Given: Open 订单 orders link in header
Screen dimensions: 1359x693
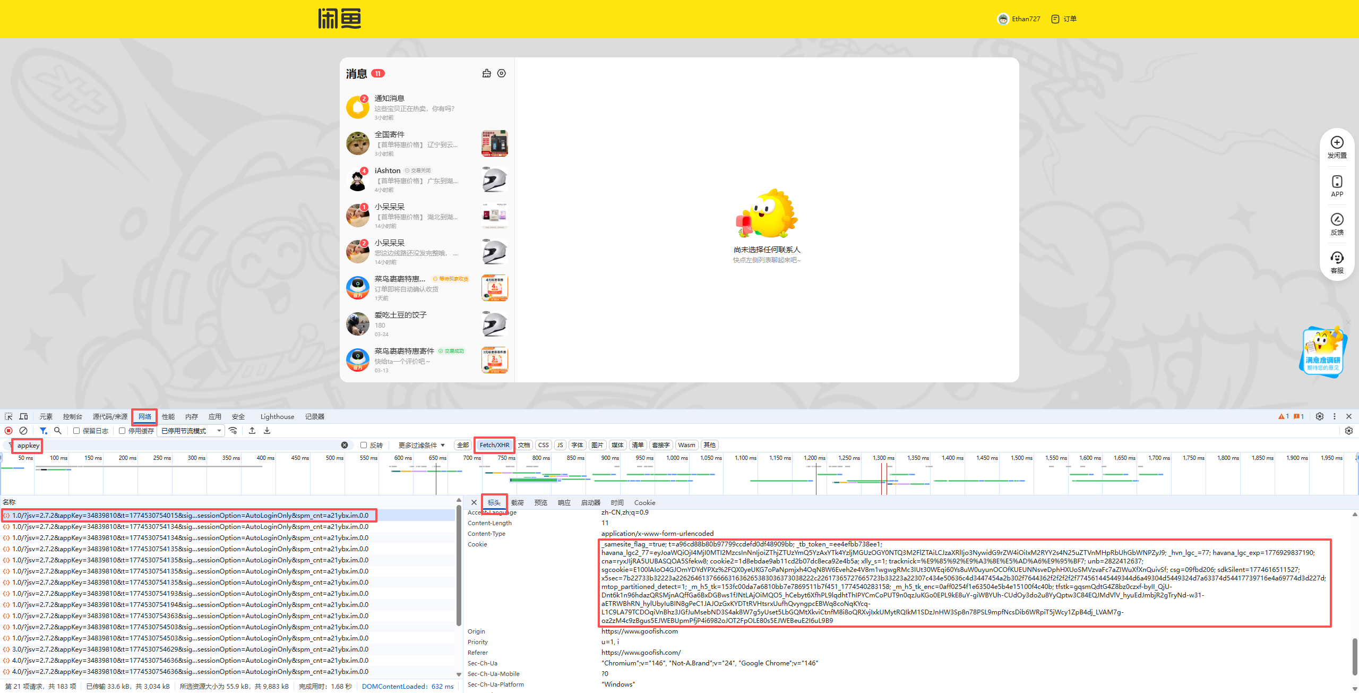Looking at the screenshot, I should [1064, 19].
